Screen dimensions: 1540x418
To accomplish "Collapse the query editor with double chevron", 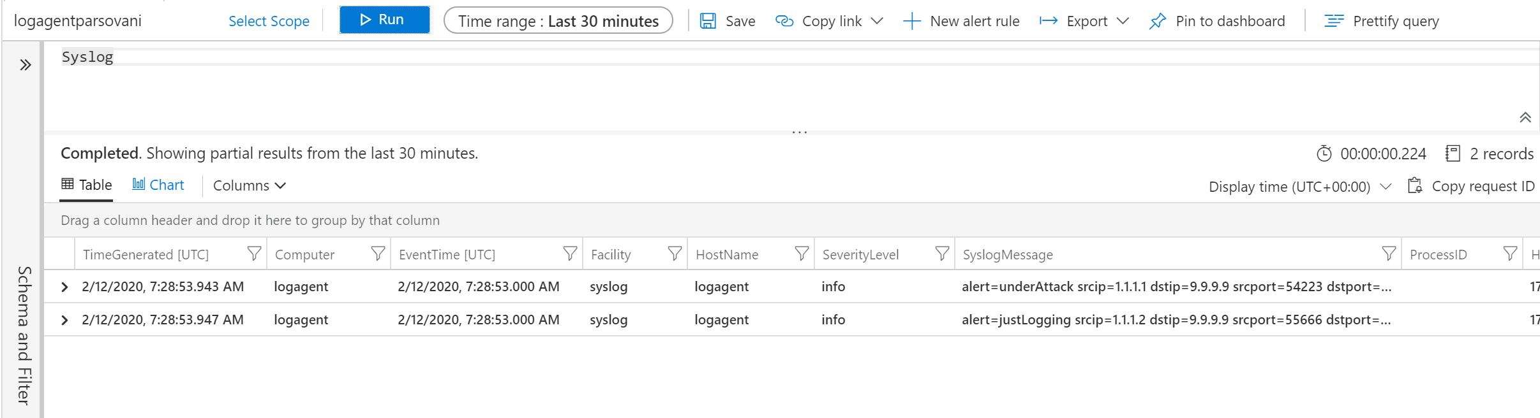I will 1525,117.
